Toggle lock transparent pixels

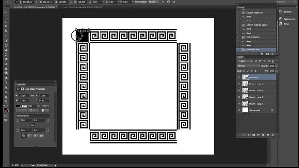pos(244,71)
